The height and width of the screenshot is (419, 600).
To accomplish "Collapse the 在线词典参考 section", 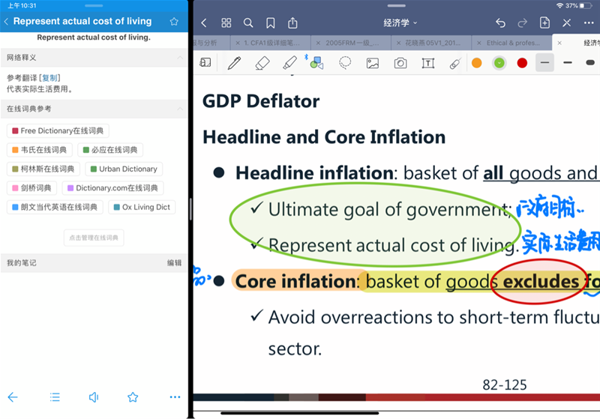I will coord(179,109).
